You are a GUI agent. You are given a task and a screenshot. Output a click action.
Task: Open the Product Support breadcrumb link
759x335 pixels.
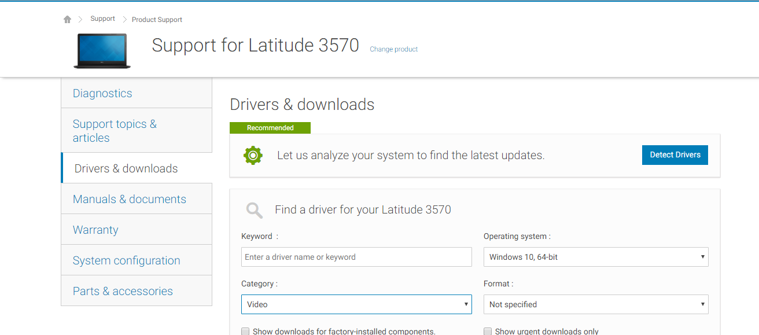click(x=157, y=20)
